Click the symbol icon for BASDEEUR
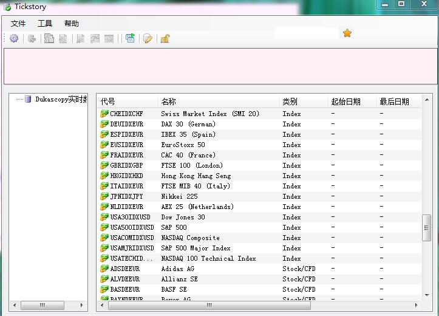The width and height of the screenshot is (439, 316). [x=104, y=289]
